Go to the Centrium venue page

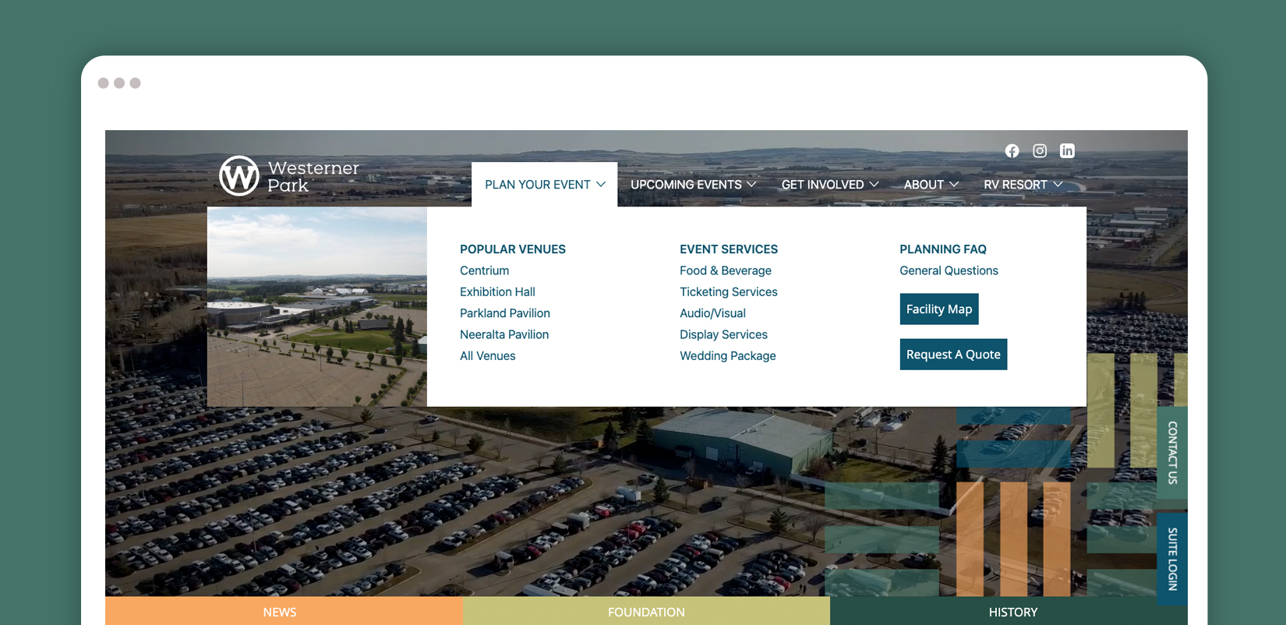484,270
